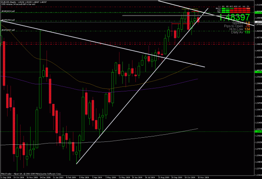
Task: Click the D1 timeframe column header
Action: (248, 7)
